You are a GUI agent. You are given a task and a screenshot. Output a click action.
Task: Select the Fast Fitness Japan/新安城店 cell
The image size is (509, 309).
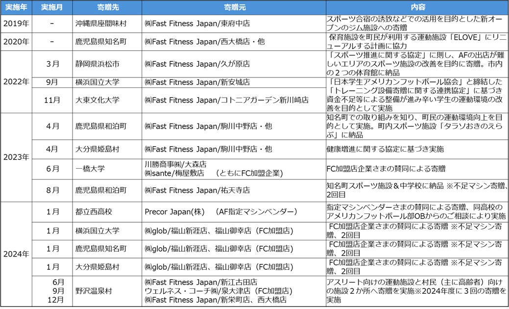click(x=234, y=82)
